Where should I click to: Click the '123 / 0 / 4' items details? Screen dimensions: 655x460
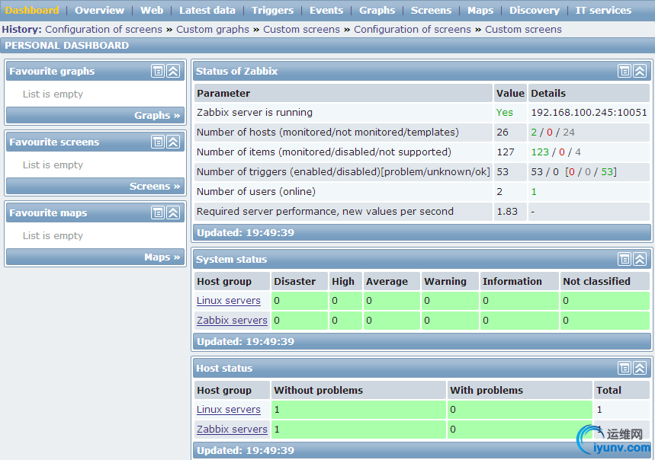pos(556,152)
